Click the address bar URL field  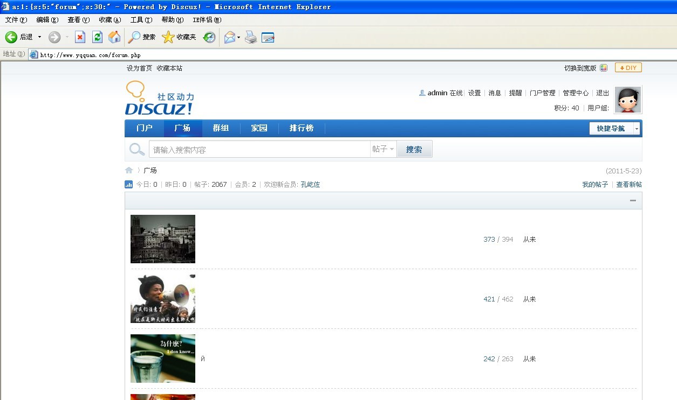pyautogui.click(x=353, y=55)
